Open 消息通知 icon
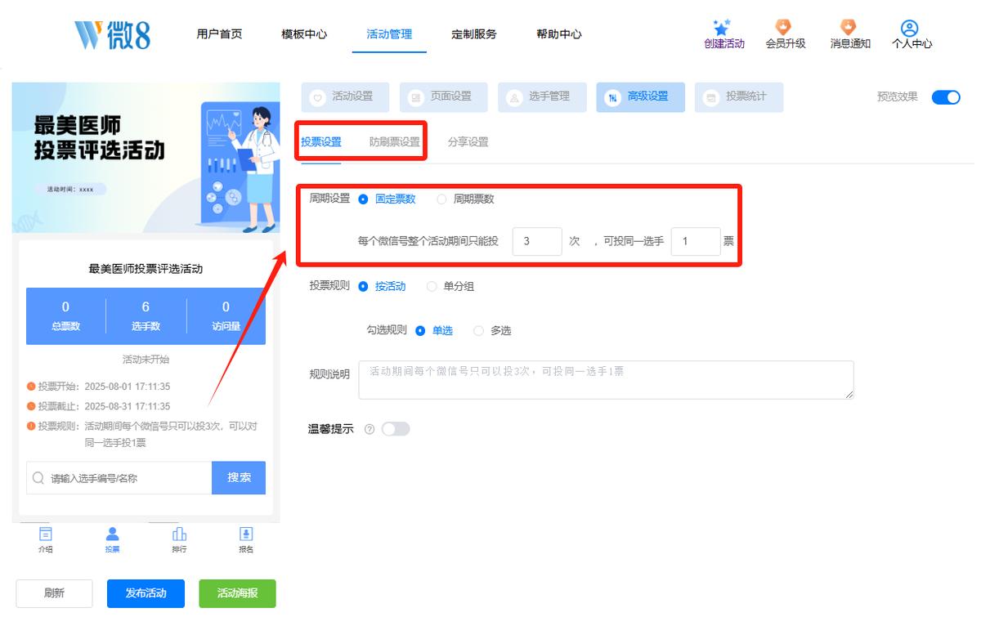This screenshot has height=626, width=981. (849, 27)
